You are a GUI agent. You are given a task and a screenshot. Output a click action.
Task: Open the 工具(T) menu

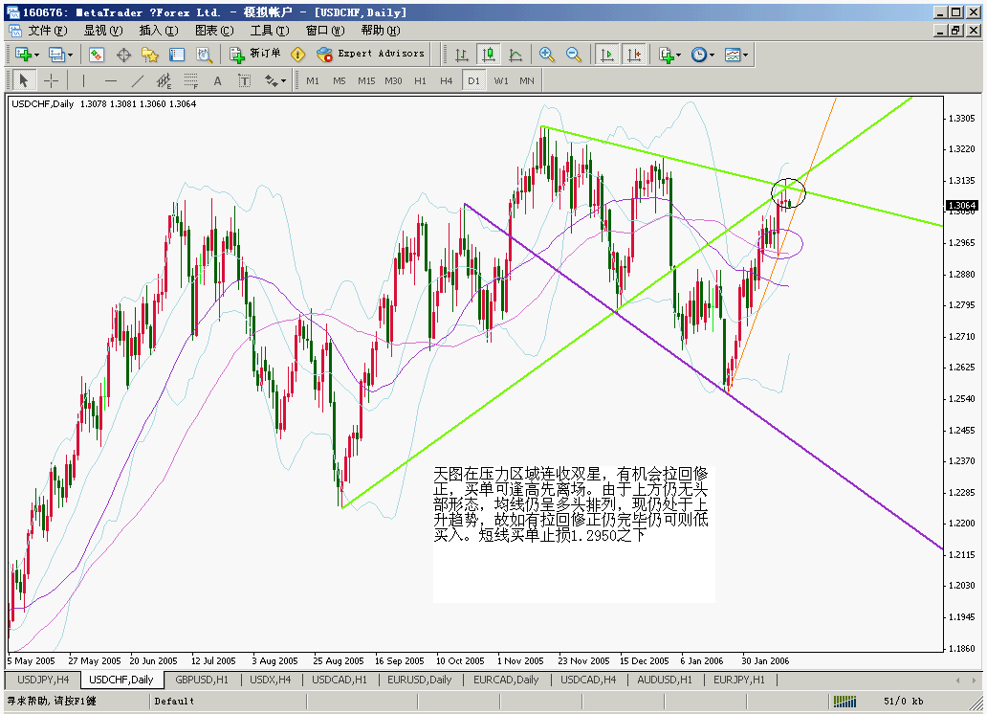(270, 31)
